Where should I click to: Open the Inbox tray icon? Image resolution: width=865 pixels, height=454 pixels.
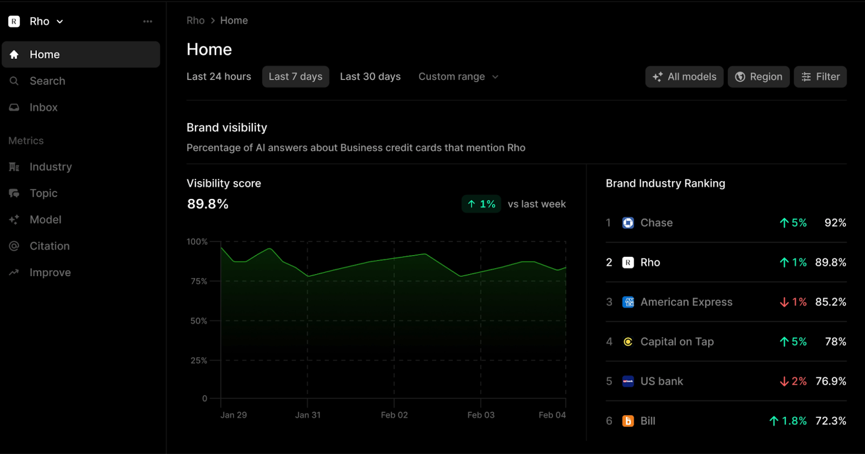(x=14, y=108)
